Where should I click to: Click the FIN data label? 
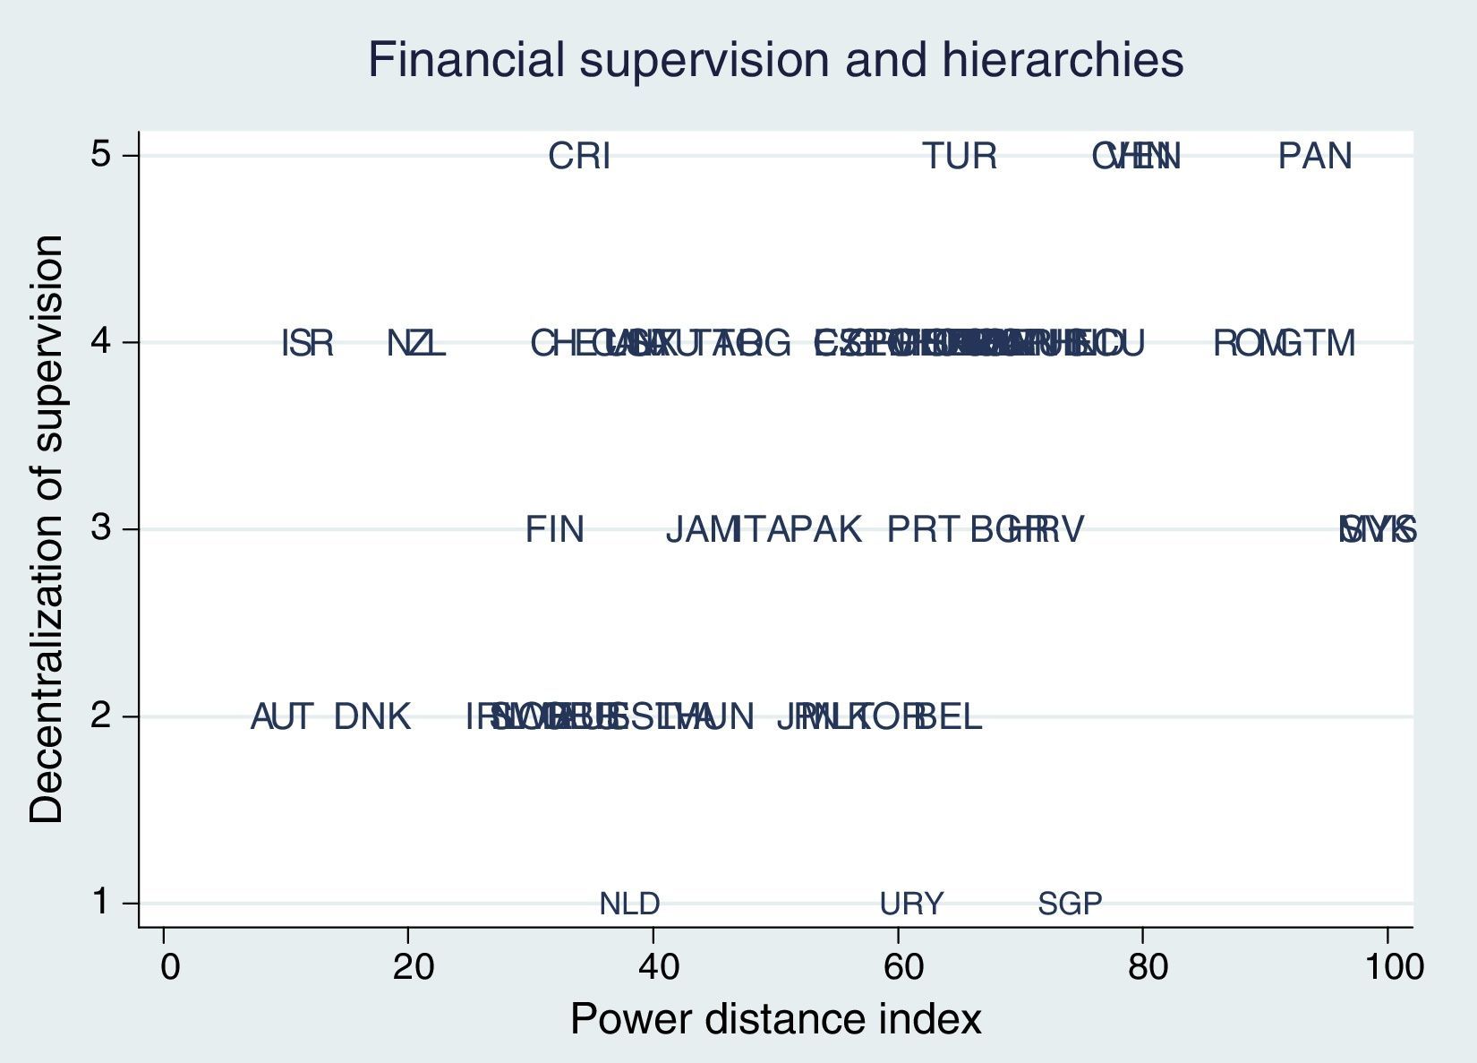554,530
